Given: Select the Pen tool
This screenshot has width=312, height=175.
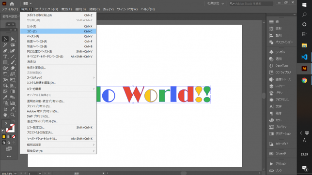Looking at the screenshot, I should coord(5,51).
